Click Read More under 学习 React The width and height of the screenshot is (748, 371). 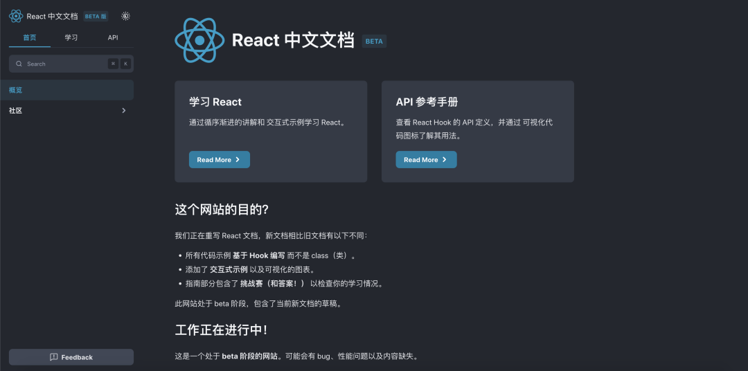point(220,160)
